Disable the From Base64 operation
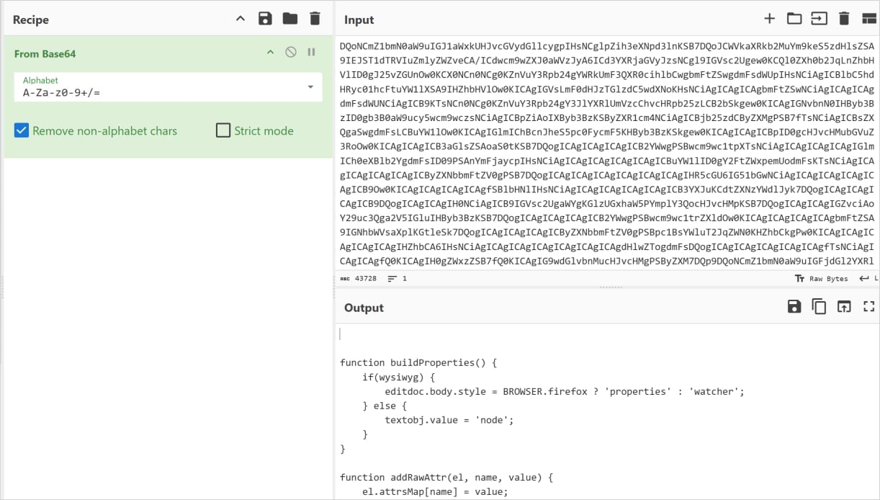This screenshot has height=500, width=880. (292, 52)
